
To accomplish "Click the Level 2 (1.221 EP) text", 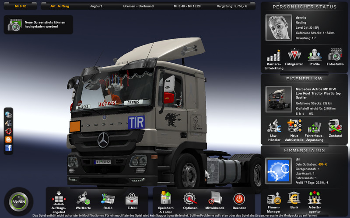I will click(308, 28).
